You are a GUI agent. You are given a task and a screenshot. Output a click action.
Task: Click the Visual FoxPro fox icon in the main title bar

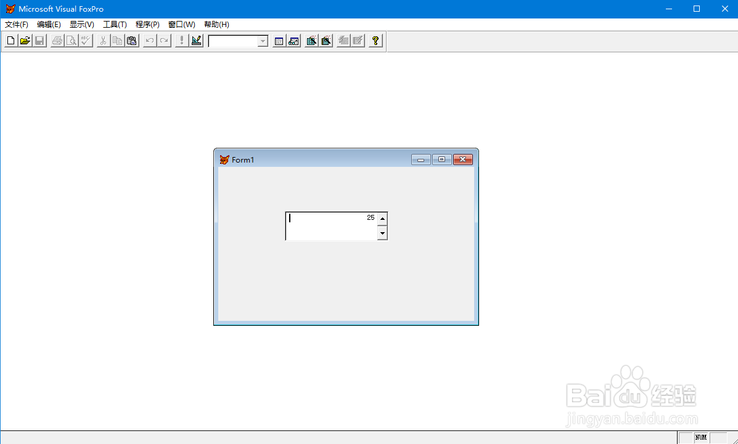(x=10, y=9)
